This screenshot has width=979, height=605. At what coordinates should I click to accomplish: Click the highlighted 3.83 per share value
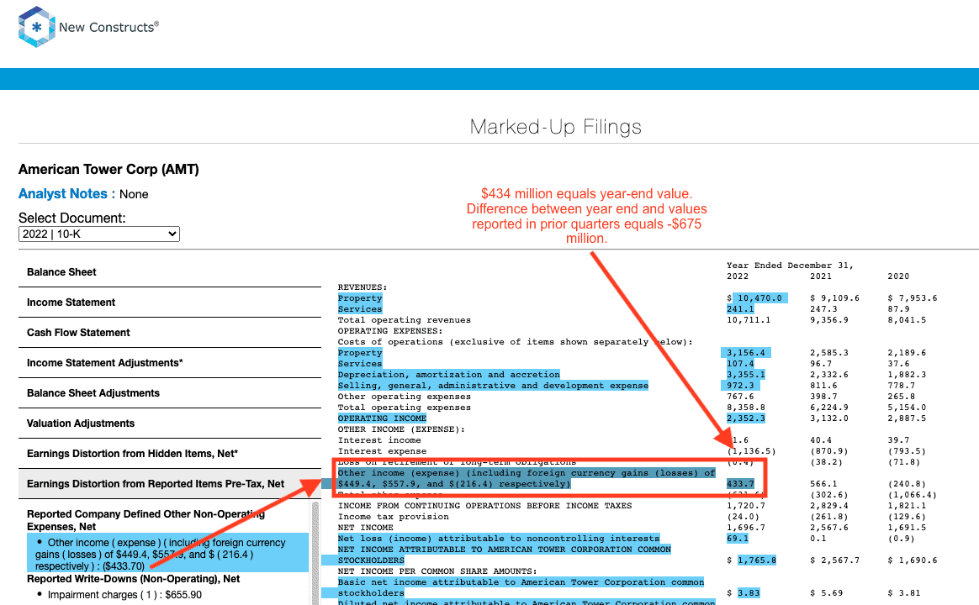[x=749, y=593]
